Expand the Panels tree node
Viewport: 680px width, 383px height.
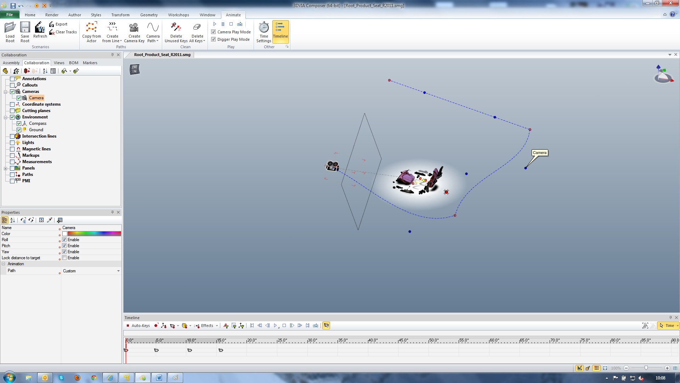coord(6,168)
